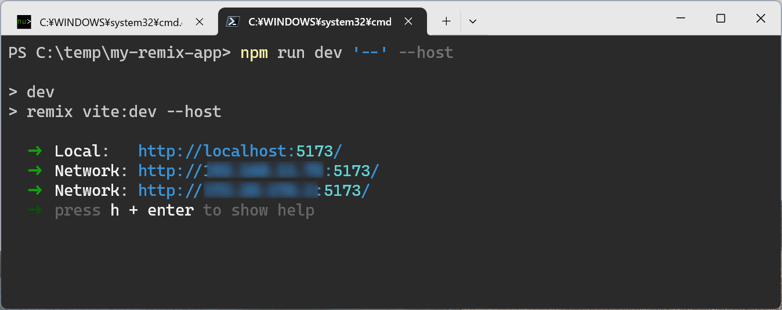Screen dimensions: 782x310
Task: Select the active PowerShell tab
Action: pos(322,22)
